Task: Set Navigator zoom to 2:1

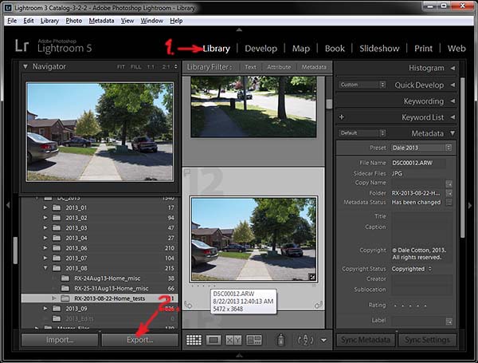Action: pos(167,66)
